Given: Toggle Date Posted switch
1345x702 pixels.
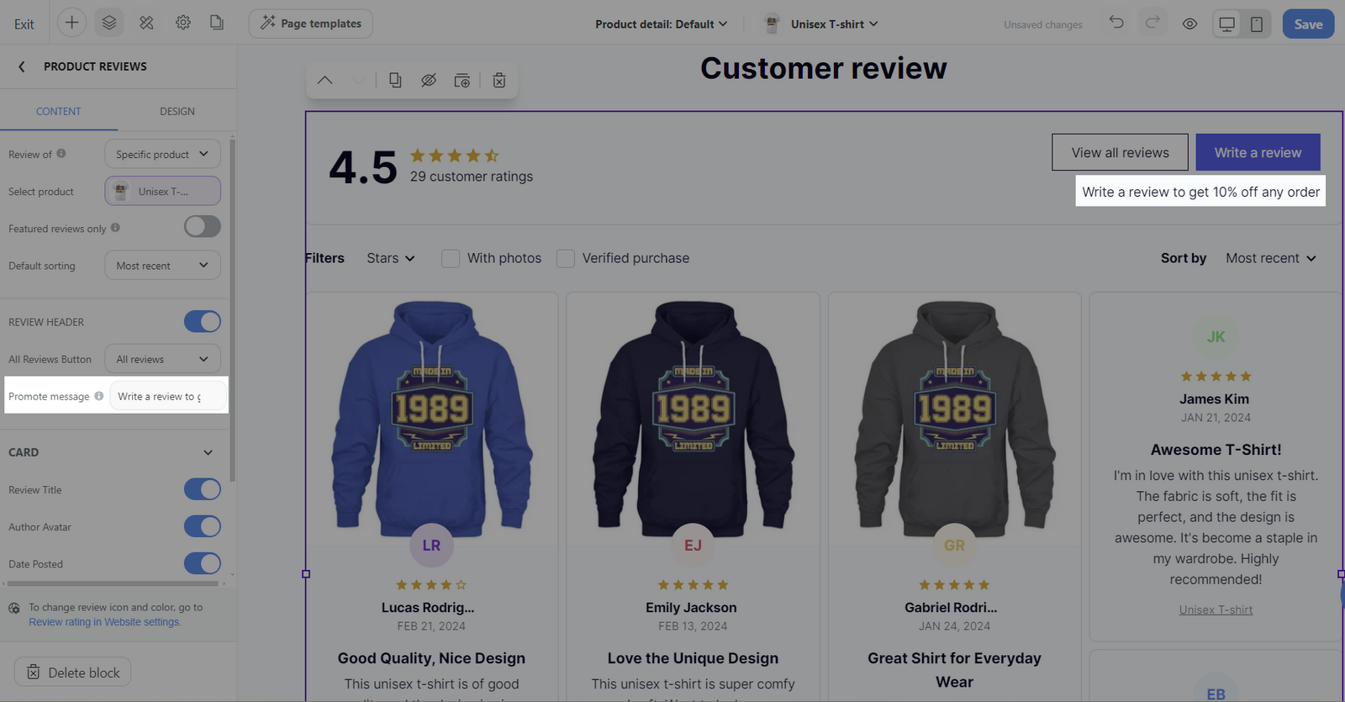Looking at the screenshot, I should [203, 563].
